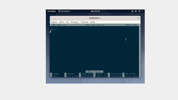The width and height of the screenshot is (178, 100).
Task: Open the Pesquisar menu
Action: [x=75, y=22]
